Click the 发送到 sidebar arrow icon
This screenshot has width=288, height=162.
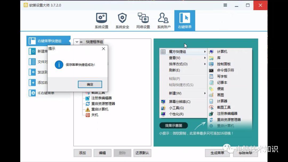(32, 72)
